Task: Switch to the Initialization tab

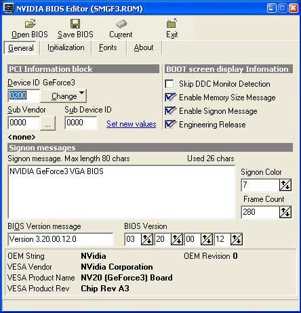Action: (66, 47)
